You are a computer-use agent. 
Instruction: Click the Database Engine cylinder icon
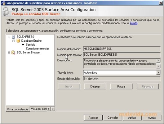tap(18, 41)
